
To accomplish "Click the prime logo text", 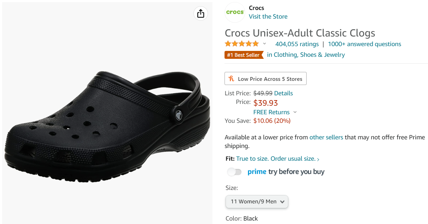I will click(257, 172).
